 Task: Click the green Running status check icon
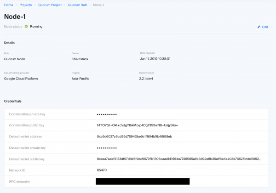pyautogui.click(x=26, y=26)
